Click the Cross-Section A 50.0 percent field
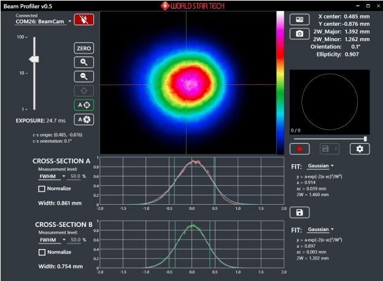The height and width of the screenshot is (281, 383). point(76,176)
